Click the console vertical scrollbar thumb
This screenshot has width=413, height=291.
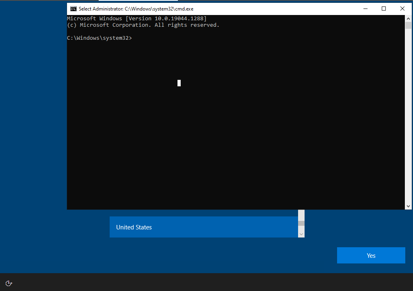tap(408, 26)
